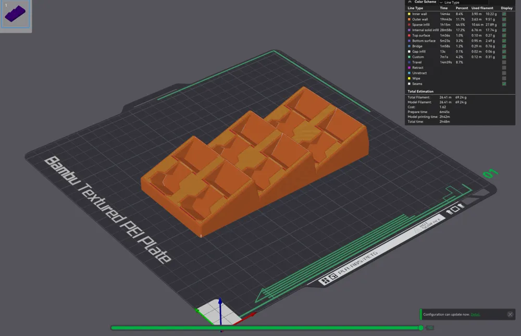This screenshot has height=336, width=521.
Task: Enable Unretract display checkbox
Action: pyautogui.click(x=504, y=73)
